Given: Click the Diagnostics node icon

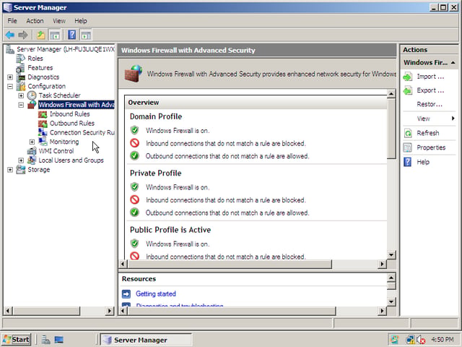Looking at the screenshot, I should coord(21,77).
